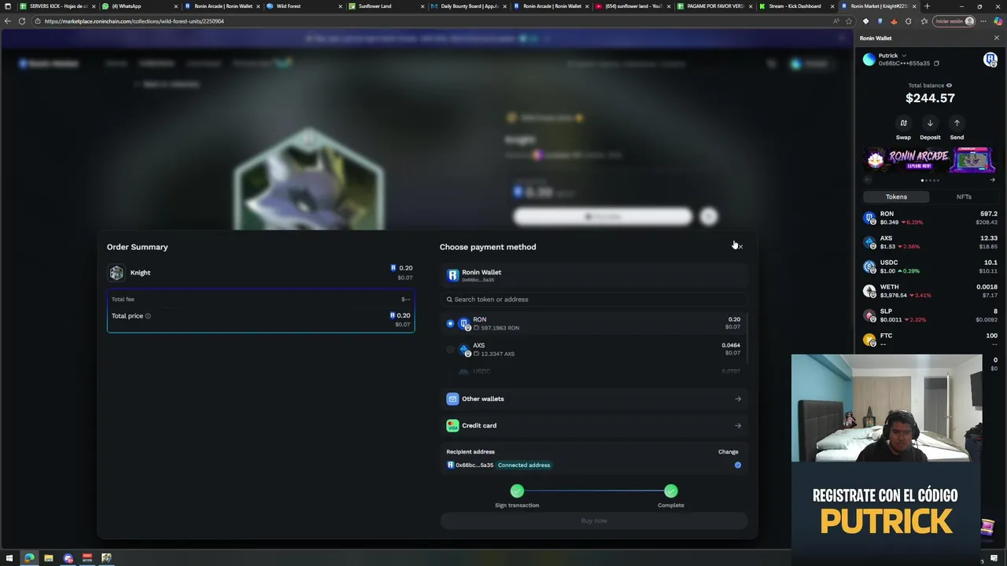Click the Deposit icon in Ronin Wallet
The width and height of the screenshot is (1007, 566).
coord(930,123)
